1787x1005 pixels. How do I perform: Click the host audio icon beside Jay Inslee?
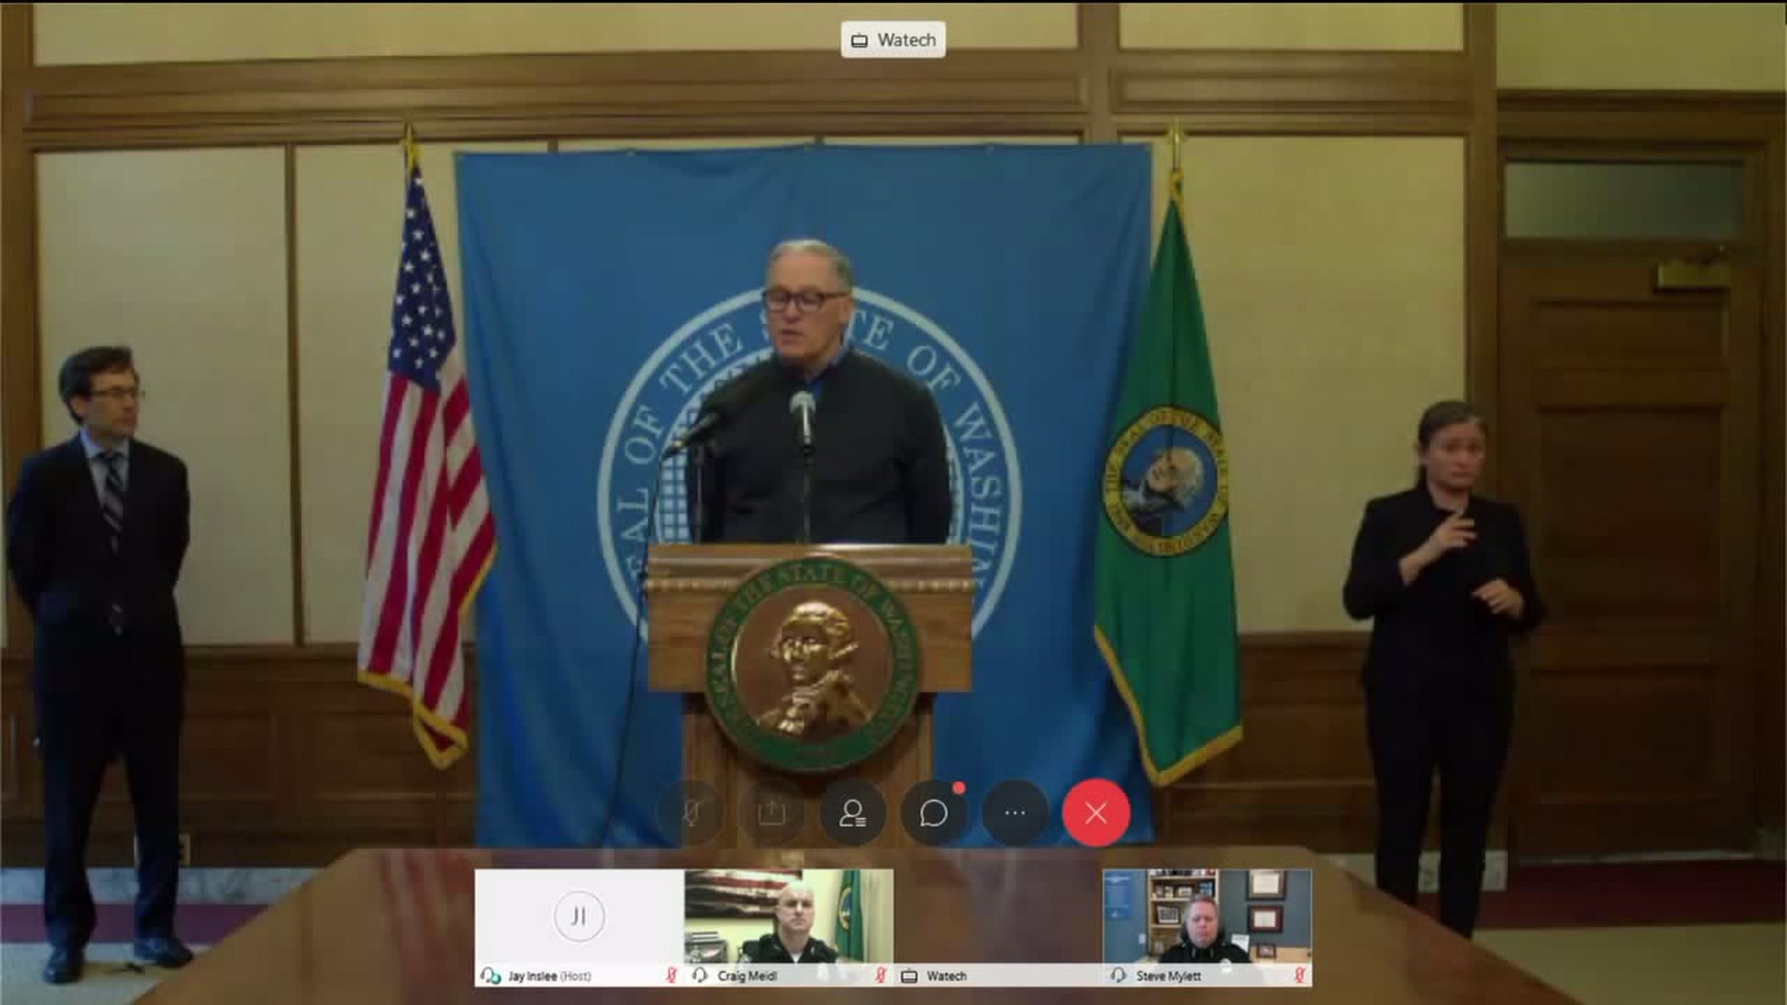[490, 975]
